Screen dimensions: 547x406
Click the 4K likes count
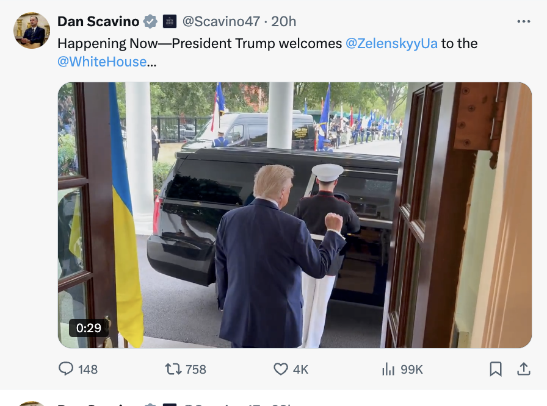(x=300, y=369)
